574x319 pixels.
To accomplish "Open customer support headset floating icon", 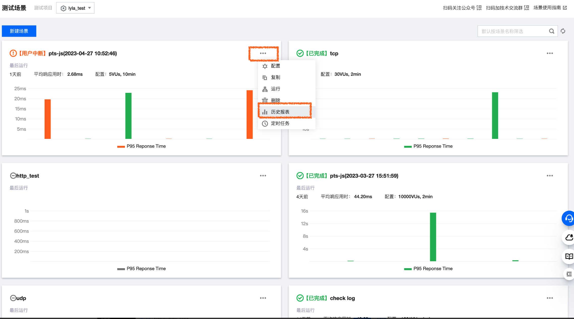I will point(568,218).
